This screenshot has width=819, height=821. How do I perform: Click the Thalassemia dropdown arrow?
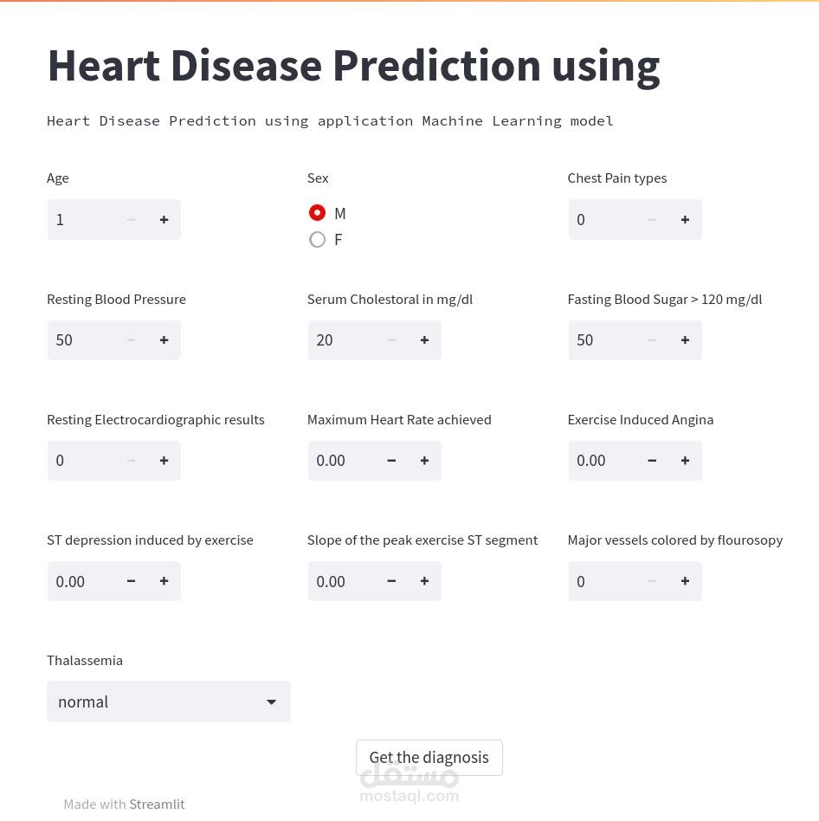(271, 701)
